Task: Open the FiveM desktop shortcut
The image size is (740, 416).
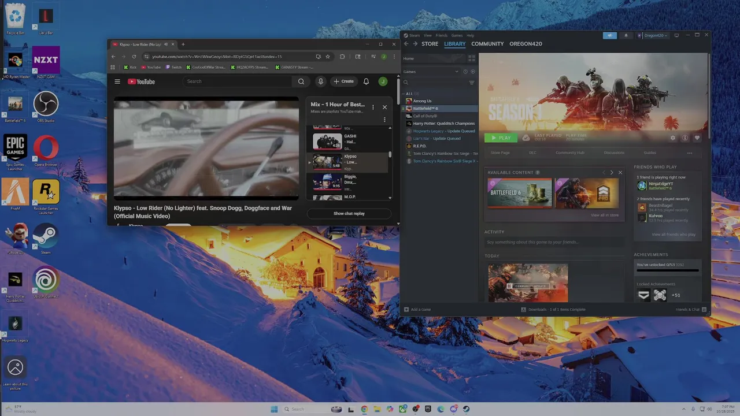Action: (15, 194)
